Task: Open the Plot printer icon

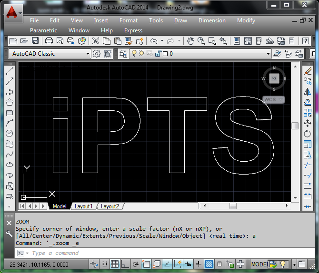Action: point(49,41)
